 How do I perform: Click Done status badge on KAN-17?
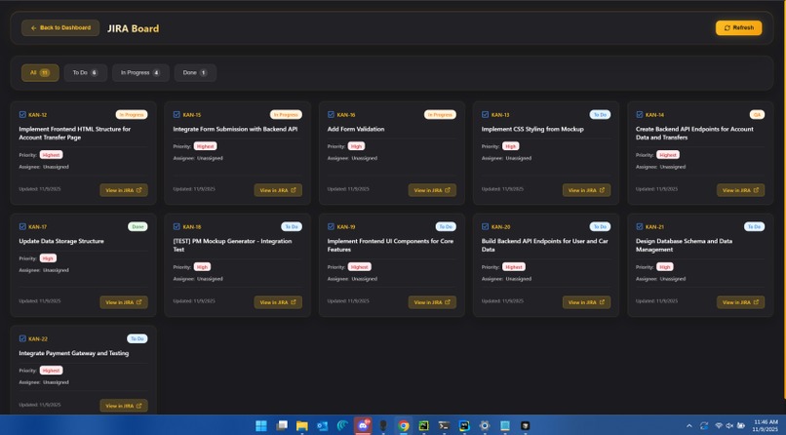point(138,226)
